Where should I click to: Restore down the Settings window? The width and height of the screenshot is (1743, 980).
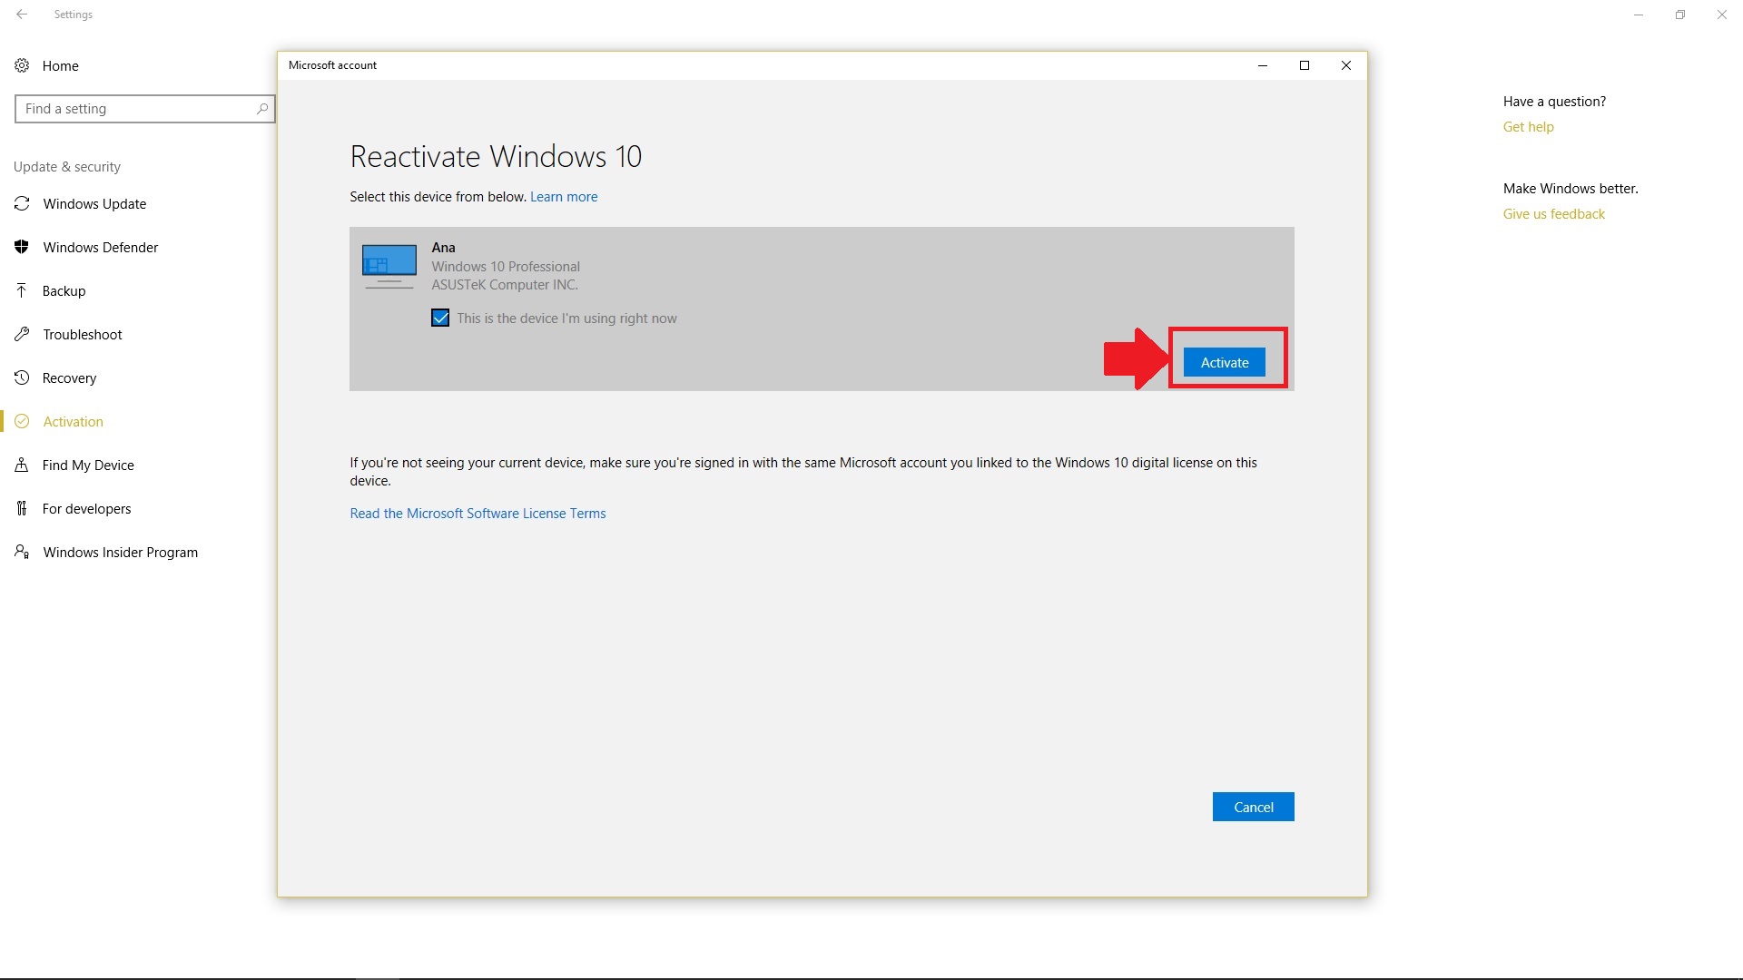pos(1680,15)
